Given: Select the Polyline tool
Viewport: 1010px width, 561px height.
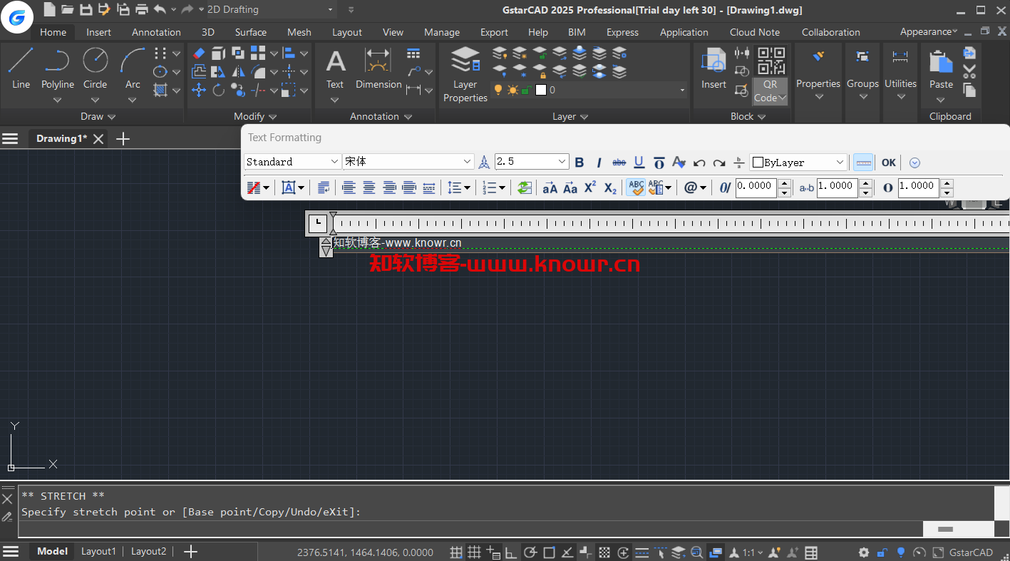Looking at the screenshot, I should [x=57, y=68].
